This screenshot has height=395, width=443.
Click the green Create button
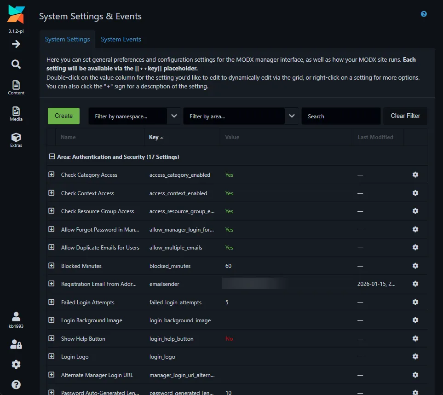coord(63,116)
